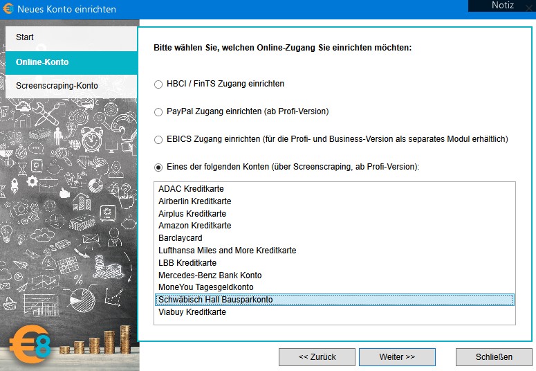536x371 pixels.
Task: Pick ADAC Kreditkarte from the list
Action: coord(334,189)
